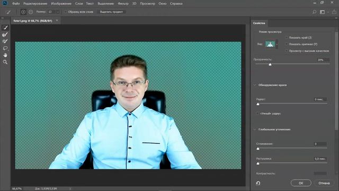
Task: Open status bar document info arrow
Action: pyautogui.click(x=70, y=189)
